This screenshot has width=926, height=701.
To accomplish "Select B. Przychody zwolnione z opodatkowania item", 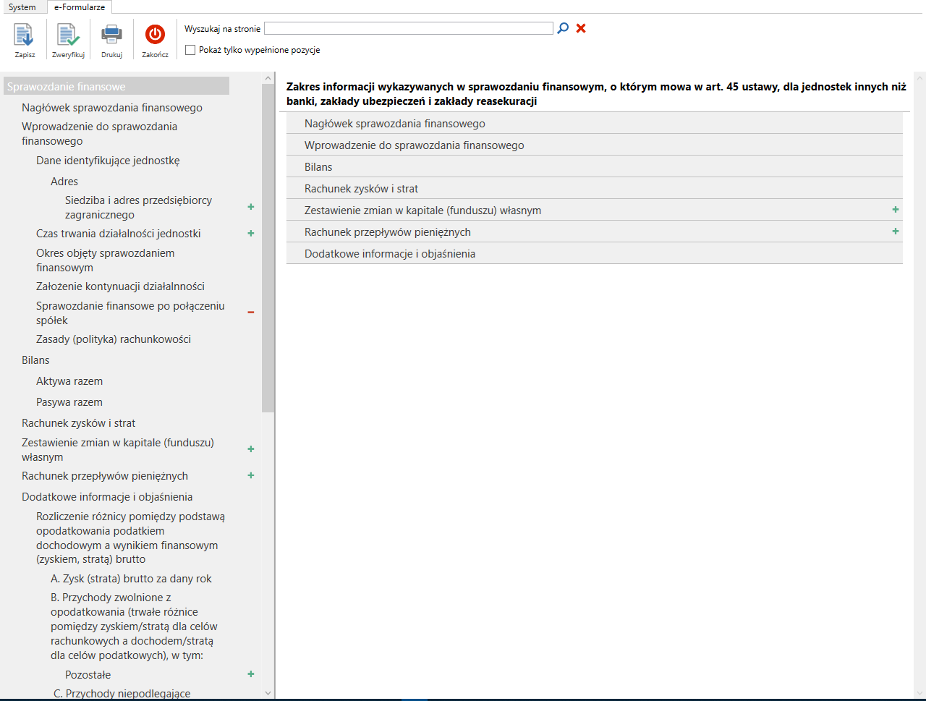I will (x=134, y=626).
